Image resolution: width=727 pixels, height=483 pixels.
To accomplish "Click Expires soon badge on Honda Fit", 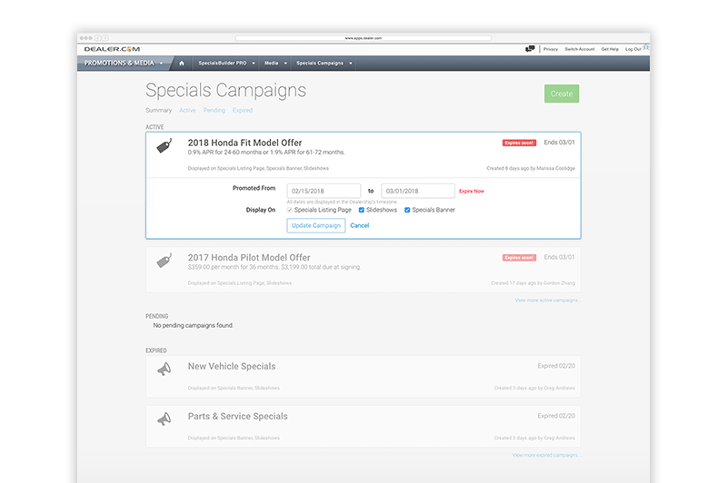I will tap(519, 143).
